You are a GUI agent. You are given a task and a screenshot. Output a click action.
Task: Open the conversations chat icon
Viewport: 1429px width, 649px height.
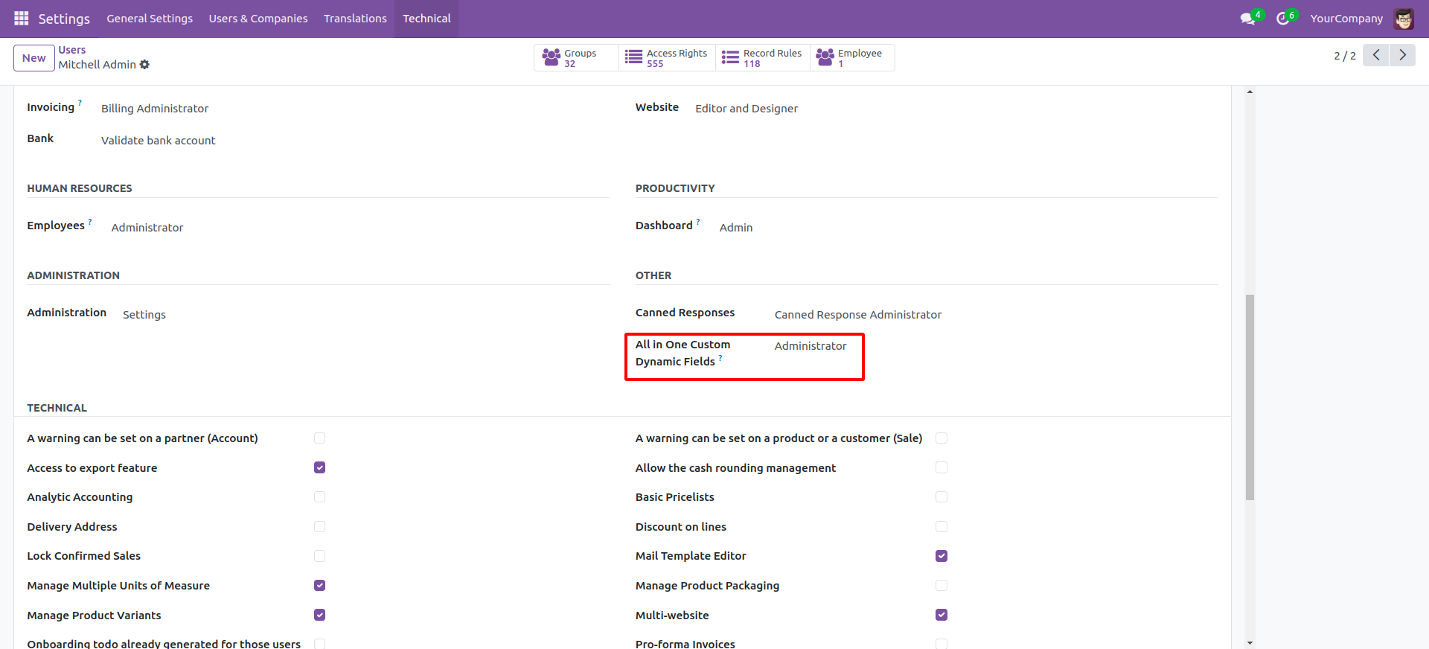coord(1248,19)
